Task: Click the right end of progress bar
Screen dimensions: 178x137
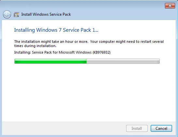Action: click(x=159, y=61)
